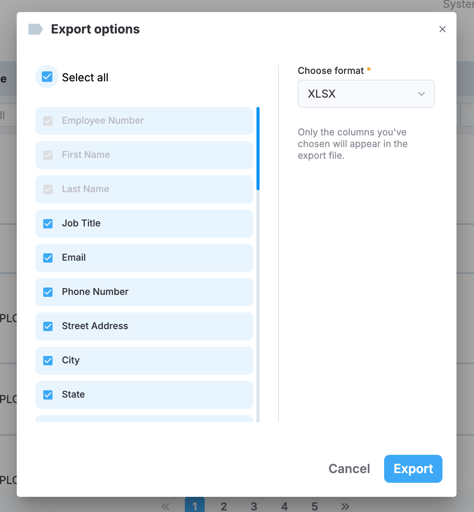Cancel the export dialog

coord(349,469)
